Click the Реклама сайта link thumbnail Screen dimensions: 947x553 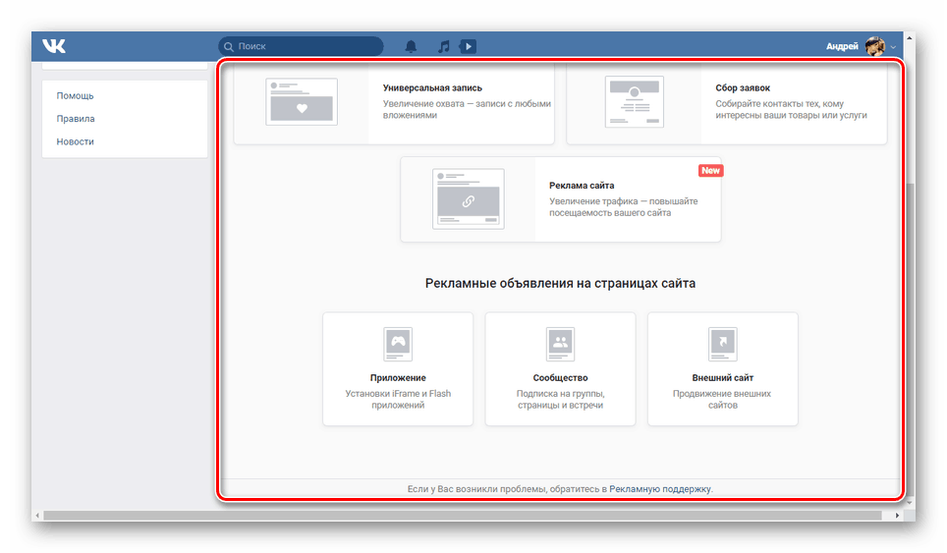468,199
